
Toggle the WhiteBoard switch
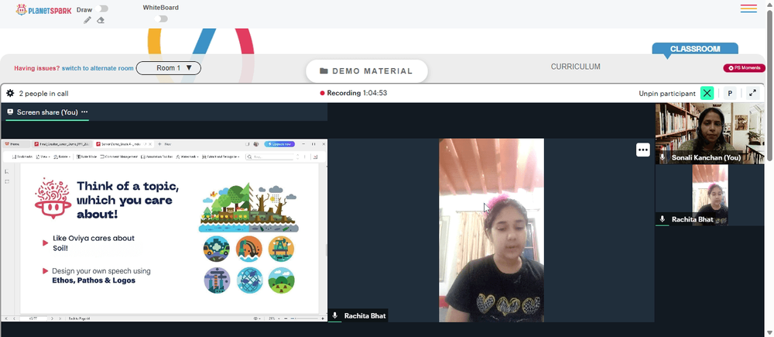(161, 19)
